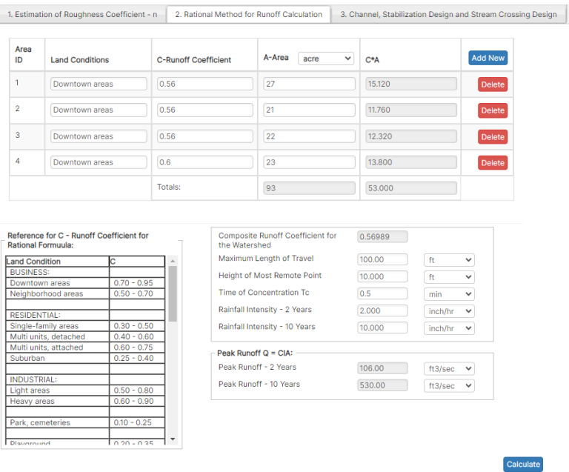Click runoff coefficient 0.6 field in row 4
Viewport: 569px width, 472px height.
tap(205, 162)
